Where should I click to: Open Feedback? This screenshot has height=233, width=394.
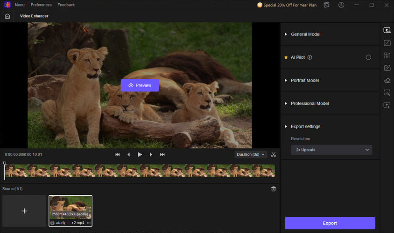[66, 5]
